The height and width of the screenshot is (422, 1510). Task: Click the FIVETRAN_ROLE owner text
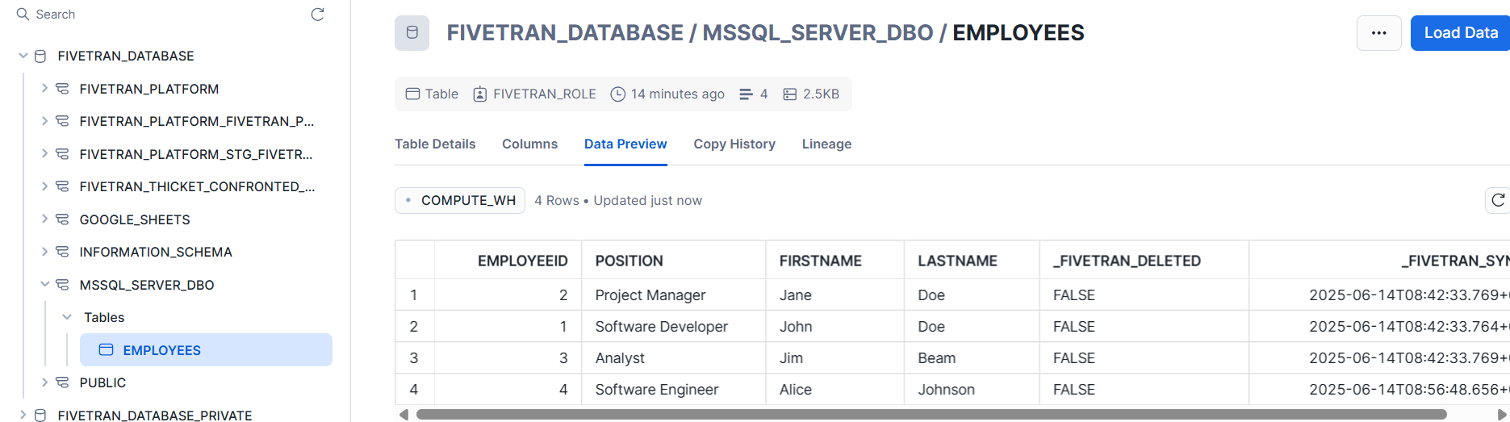545,94
